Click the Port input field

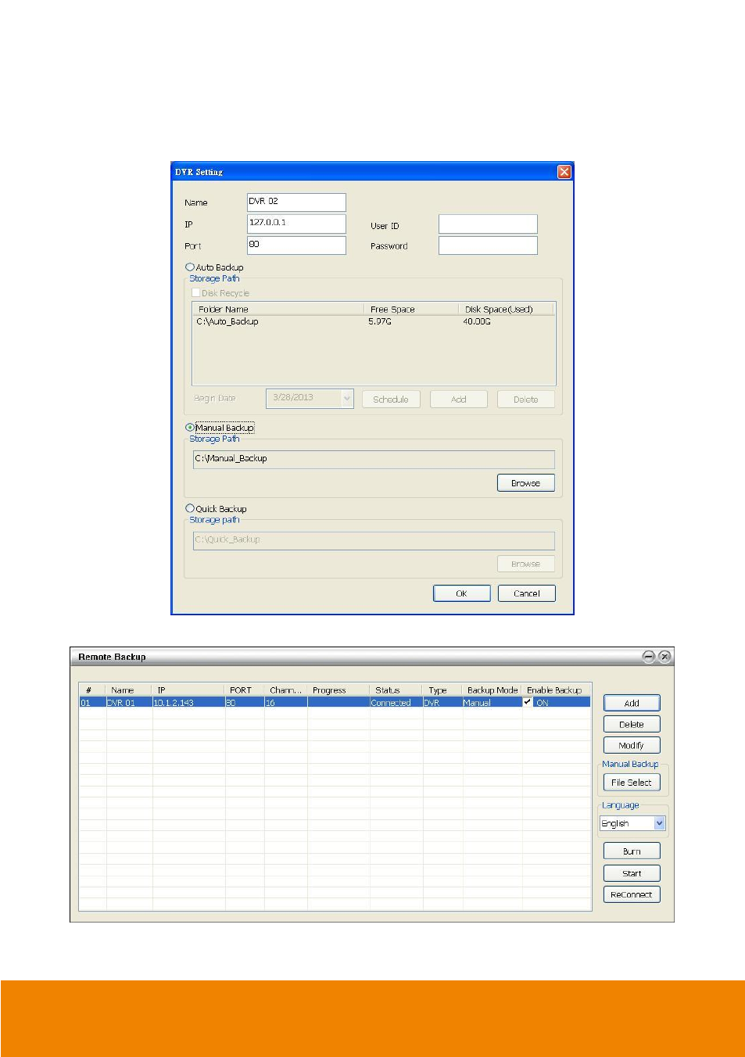pyautogui.click(x=296, y=245)
